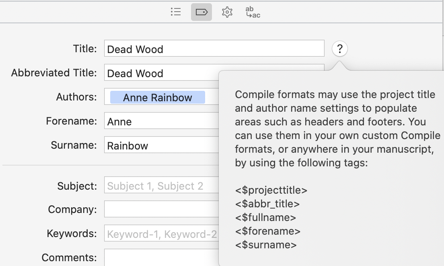
Task: Click the Company: label
Action: click(72, 209)
